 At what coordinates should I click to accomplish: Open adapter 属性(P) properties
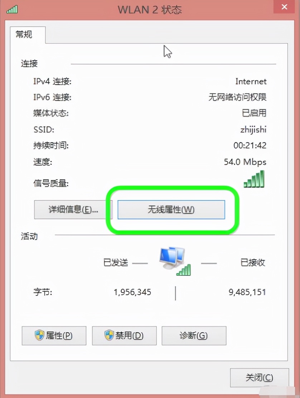[54, 335]
